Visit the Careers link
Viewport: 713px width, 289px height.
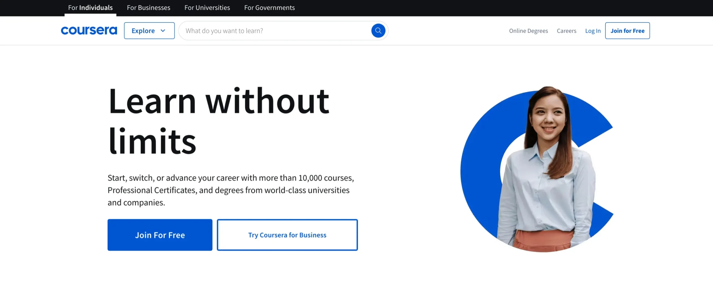[566, 31]
